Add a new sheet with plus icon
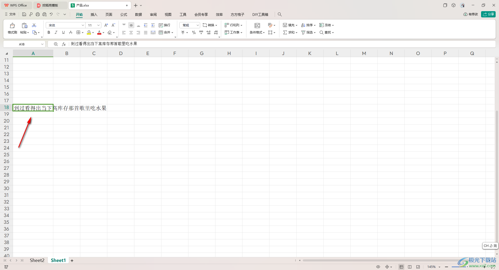This screenshot has height=270, width=499. pos(72,261)
